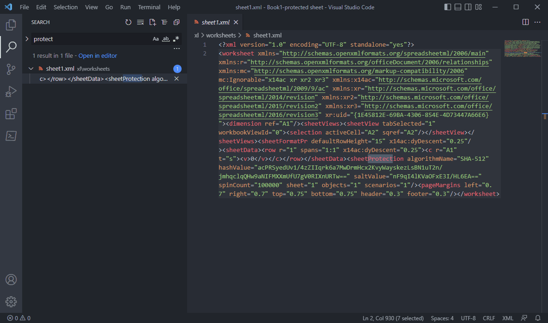Click xl breadcrumb segment
The width and height of the screenshot is (548, 323).
click(x=196, y=35)
